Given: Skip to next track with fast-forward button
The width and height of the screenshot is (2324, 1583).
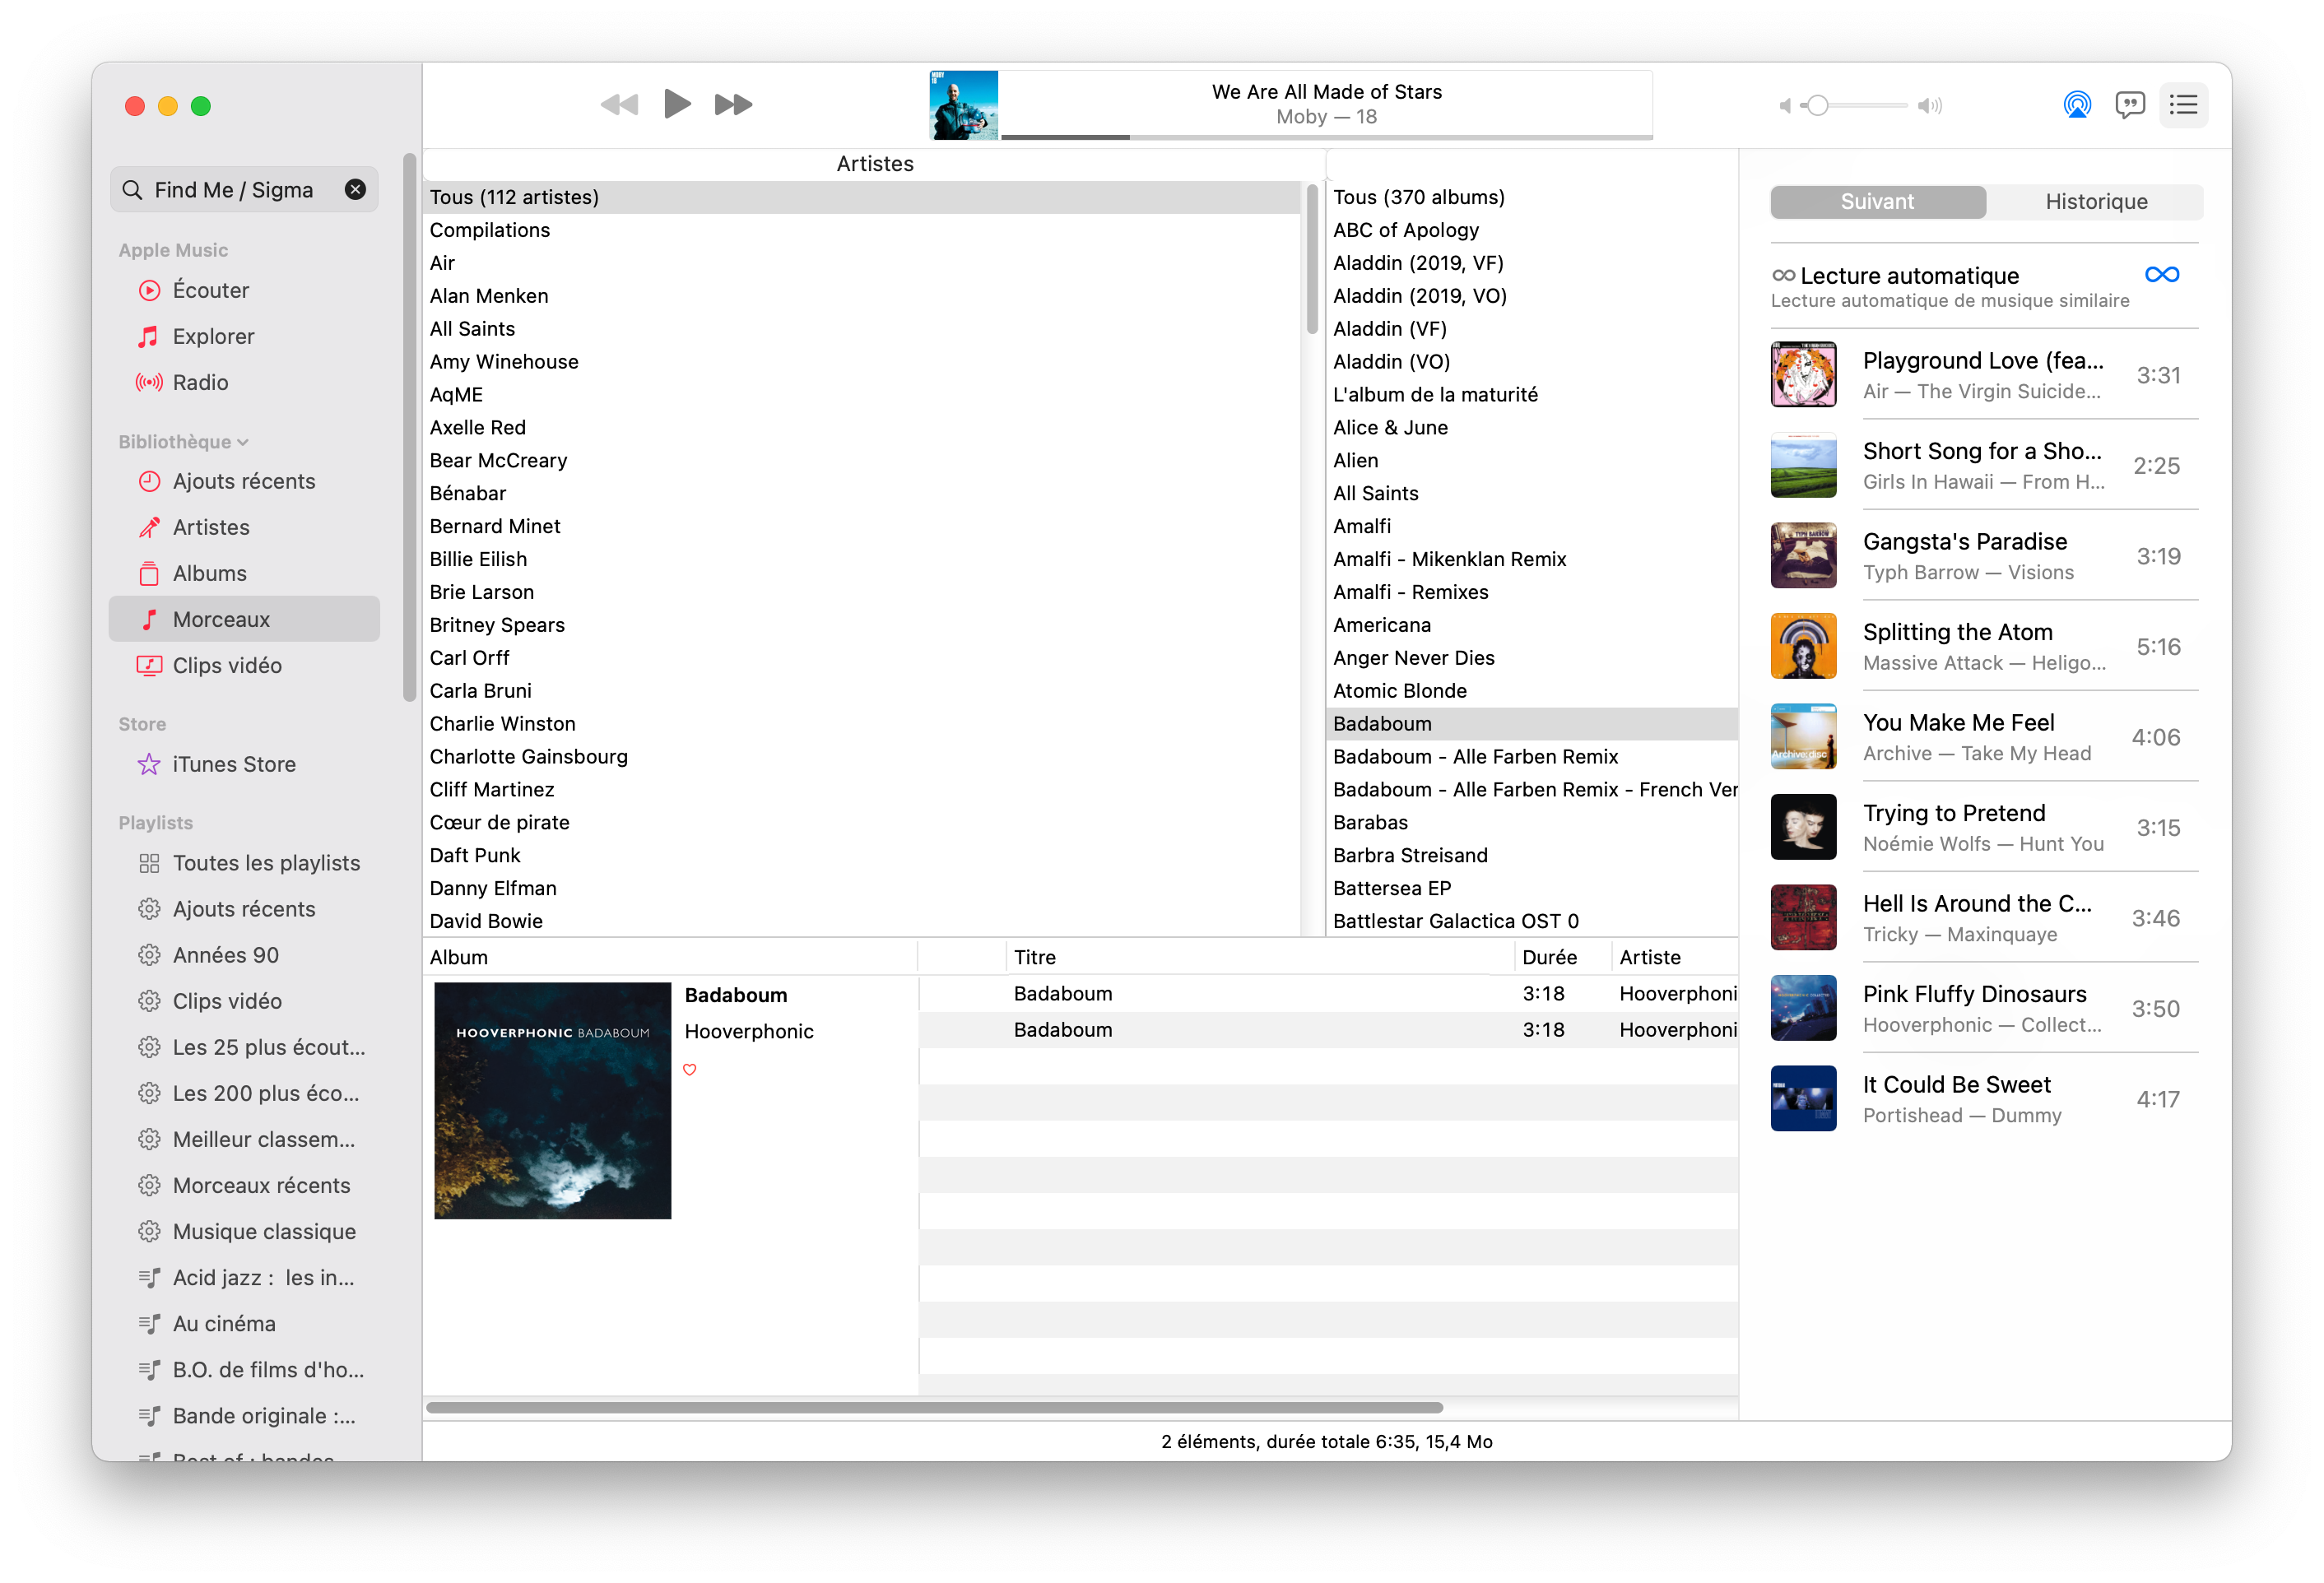Looking at the screenshot, I should (x=733, y=104).
